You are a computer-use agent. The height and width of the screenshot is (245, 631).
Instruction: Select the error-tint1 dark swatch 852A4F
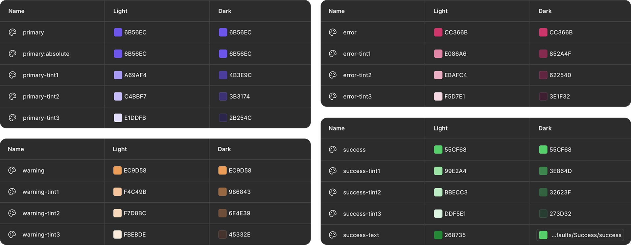[543, 54]
